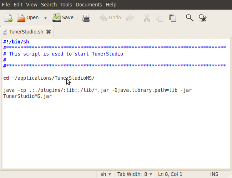This screenshot has width=232, height=178.
Task: Cut the selection with the scissors icon
Action: coord(147,18)
